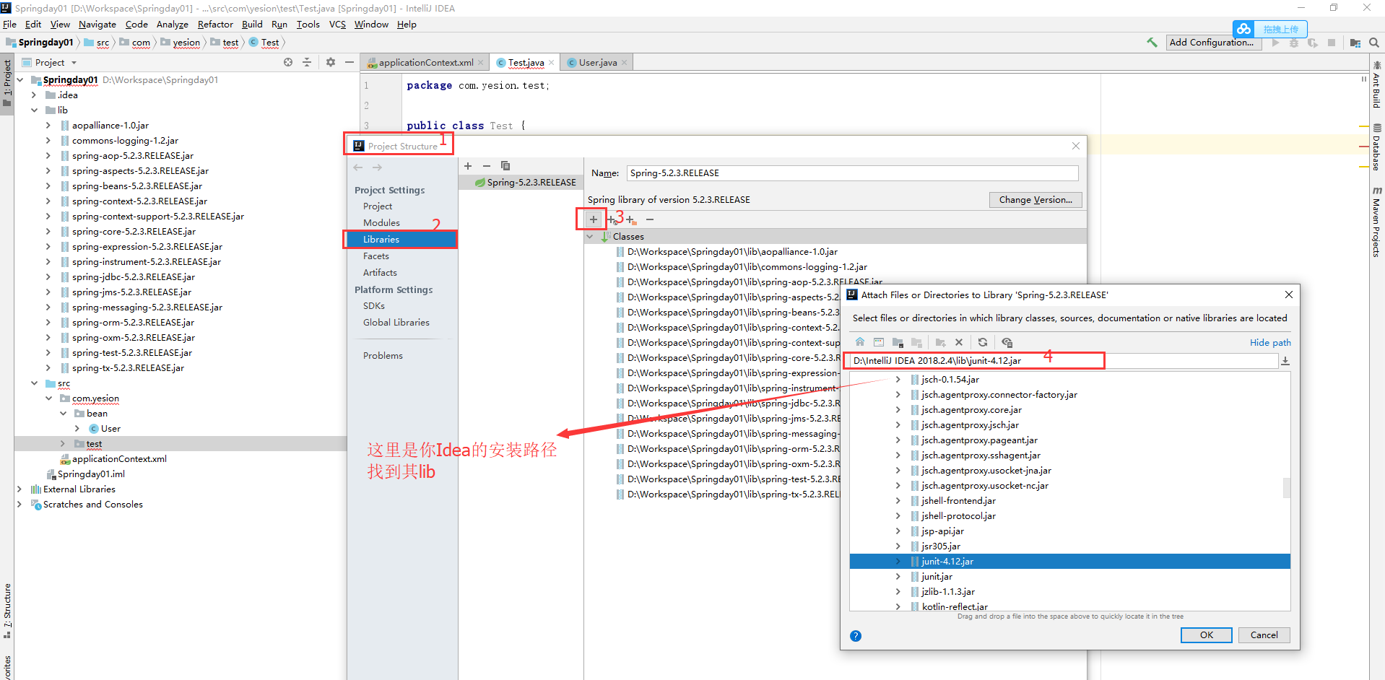Screen dimensions: 1385x680
Task: Click the Change Version... button
Action: [1036, 200]
